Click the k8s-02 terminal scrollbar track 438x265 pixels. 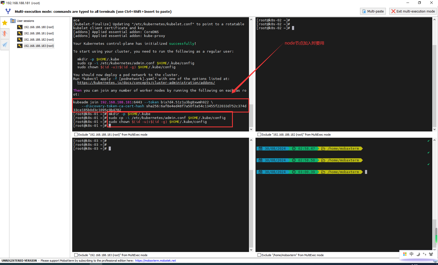434,33
